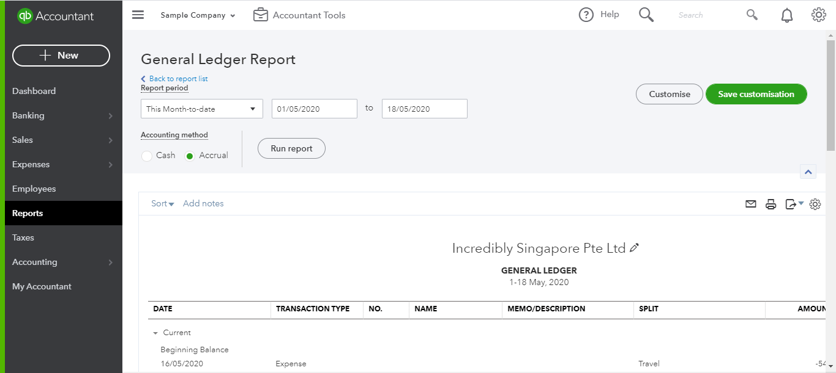The height and width of the screenshot is (373, 836).
Task: Click the SPLIT column header
Action: [649, 309]
